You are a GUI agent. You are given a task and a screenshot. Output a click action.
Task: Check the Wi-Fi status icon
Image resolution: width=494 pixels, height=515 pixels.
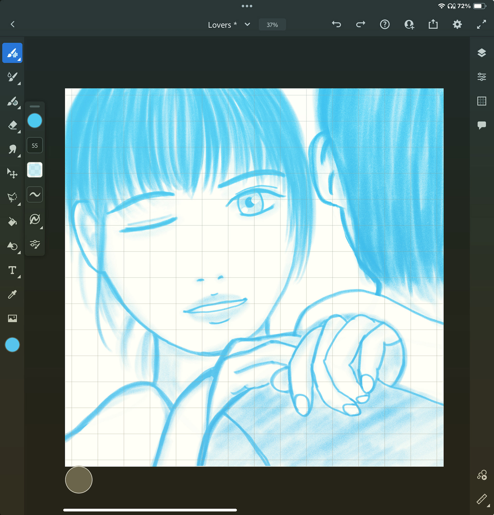442,6
